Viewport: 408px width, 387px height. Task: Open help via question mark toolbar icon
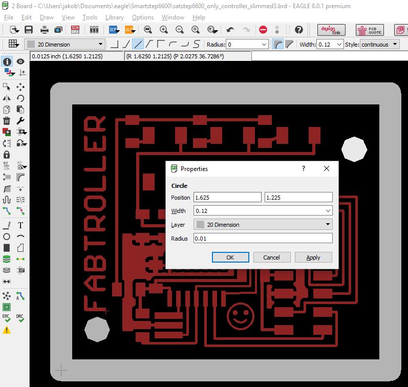tap(299, 30)
